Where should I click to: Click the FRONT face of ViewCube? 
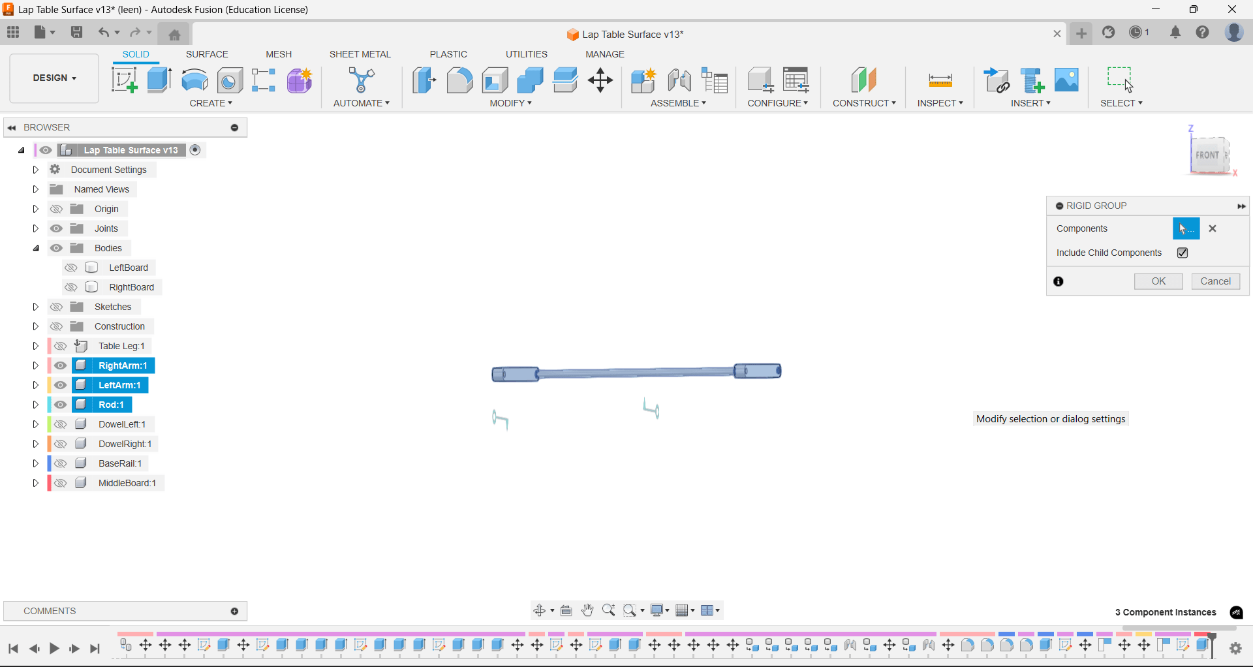tap(1207, 155)
